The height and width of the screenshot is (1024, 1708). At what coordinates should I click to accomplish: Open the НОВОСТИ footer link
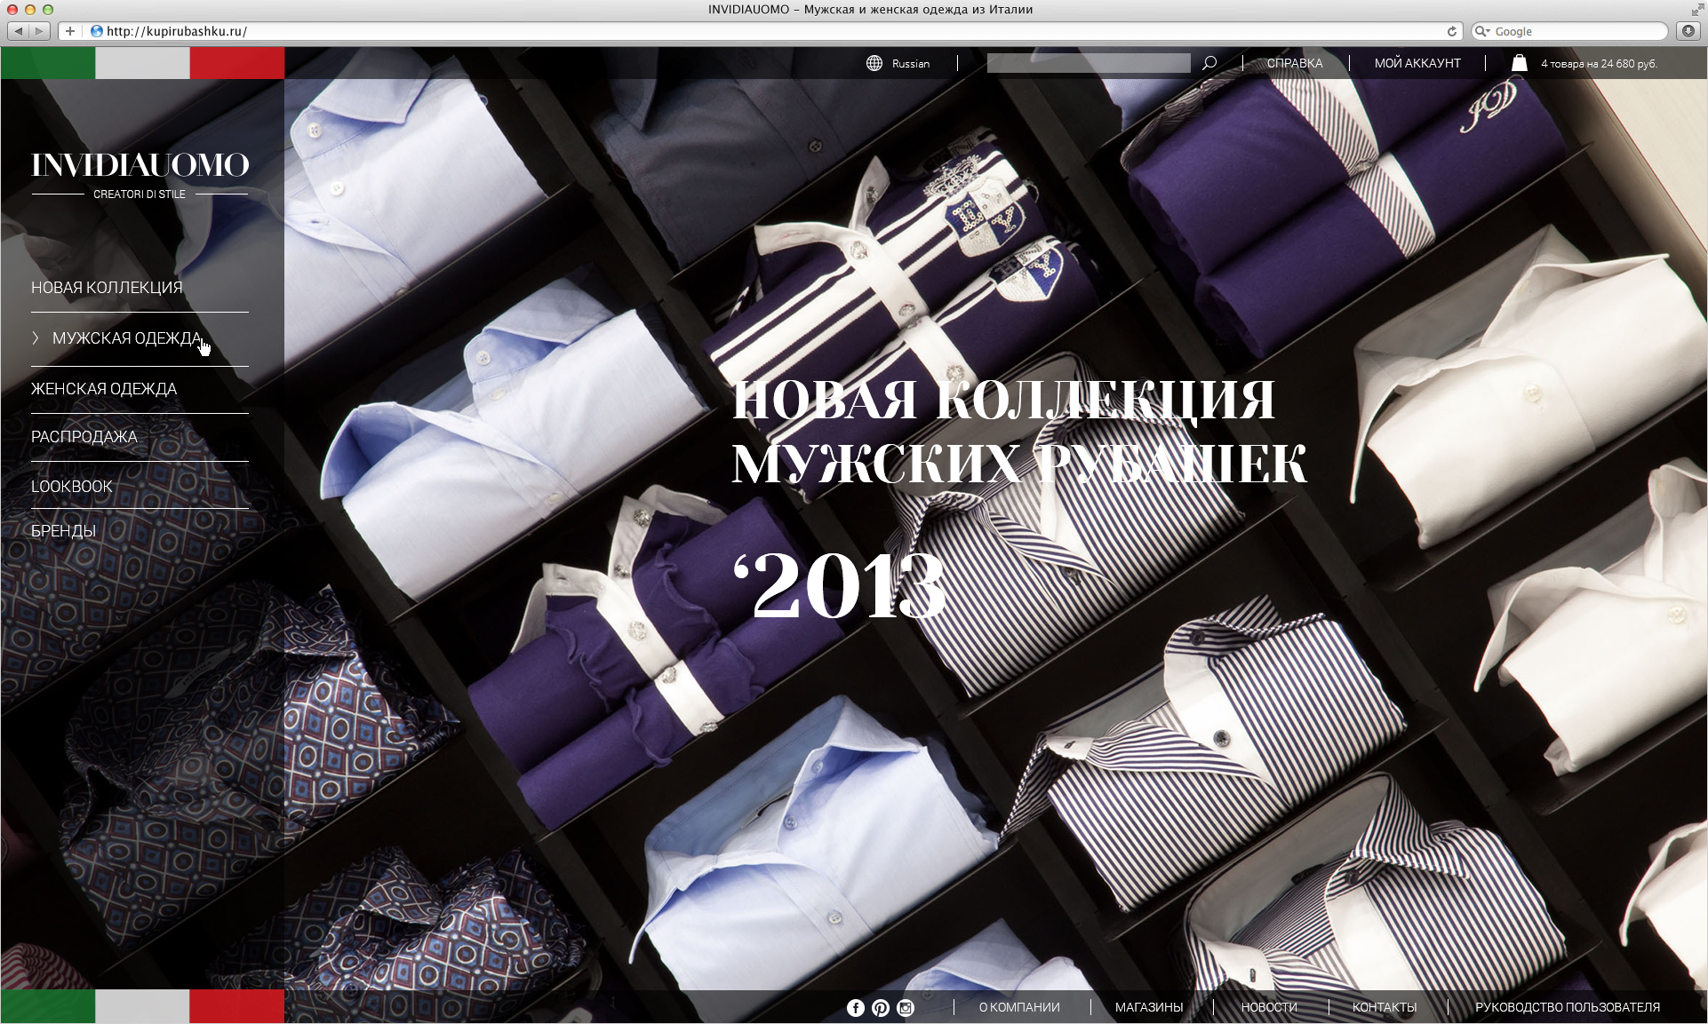(x=1269, y=1007)
